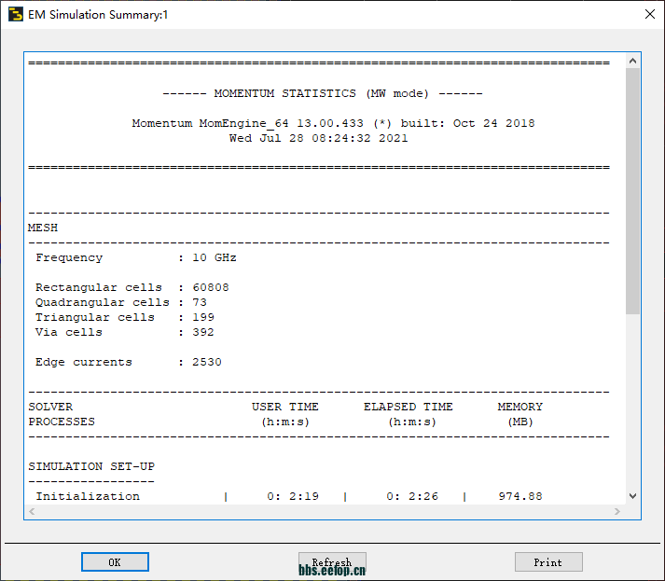The height and width of the screenshot is (581, 665).
Task: Click the Refresh button
Action: pos(332,562)
